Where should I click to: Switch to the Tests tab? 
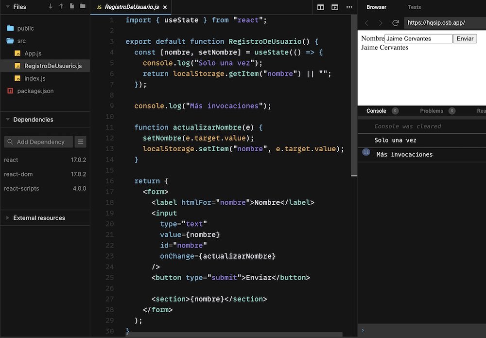[414, 7]
